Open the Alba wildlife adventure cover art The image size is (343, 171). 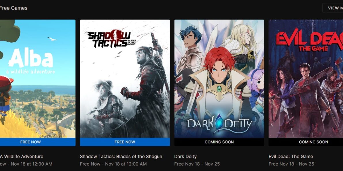38,79
